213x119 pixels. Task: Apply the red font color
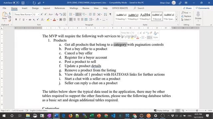tap(55, 20)
